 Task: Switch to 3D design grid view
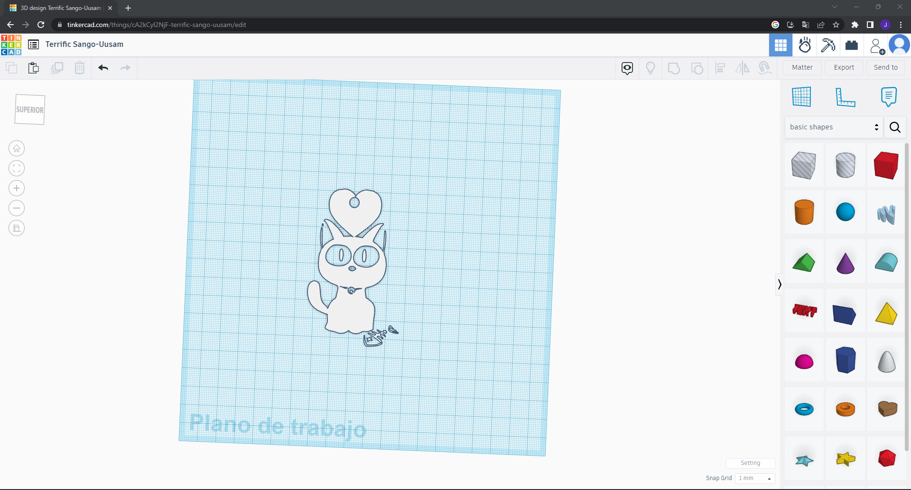click(781, 45)
